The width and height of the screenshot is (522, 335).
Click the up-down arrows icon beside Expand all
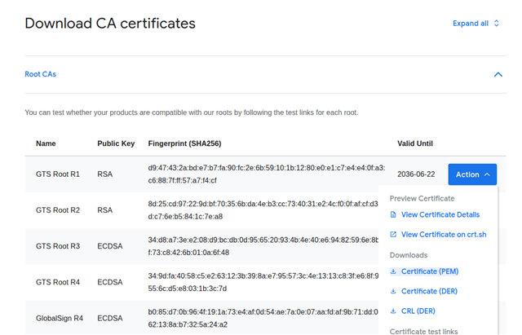(496, 24)
